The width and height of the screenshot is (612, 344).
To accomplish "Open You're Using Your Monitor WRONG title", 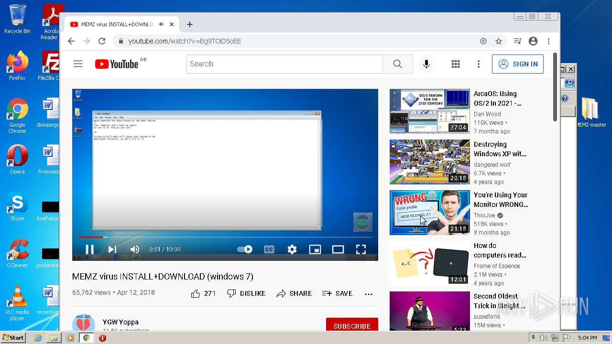I will (501, 200).
